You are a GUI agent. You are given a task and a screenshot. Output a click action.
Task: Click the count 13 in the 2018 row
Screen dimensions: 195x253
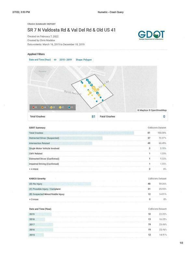[149, 219]
